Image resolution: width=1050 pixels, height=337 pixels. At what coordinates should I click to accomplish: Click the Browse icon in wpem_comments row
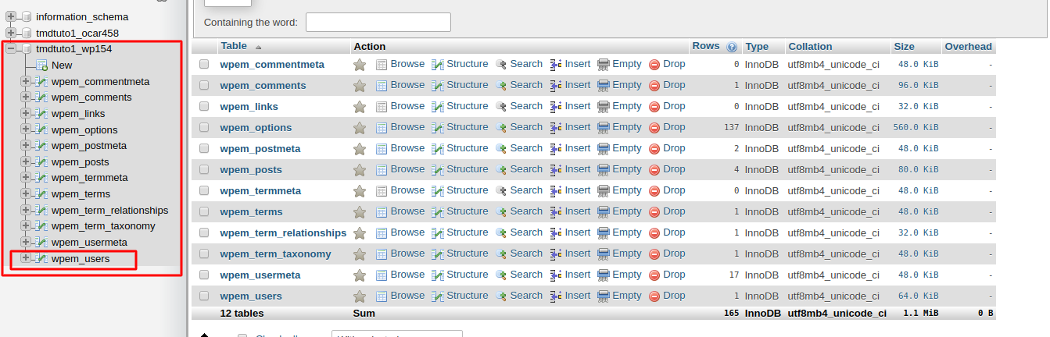pyautogui.click(x=382, y=86)
